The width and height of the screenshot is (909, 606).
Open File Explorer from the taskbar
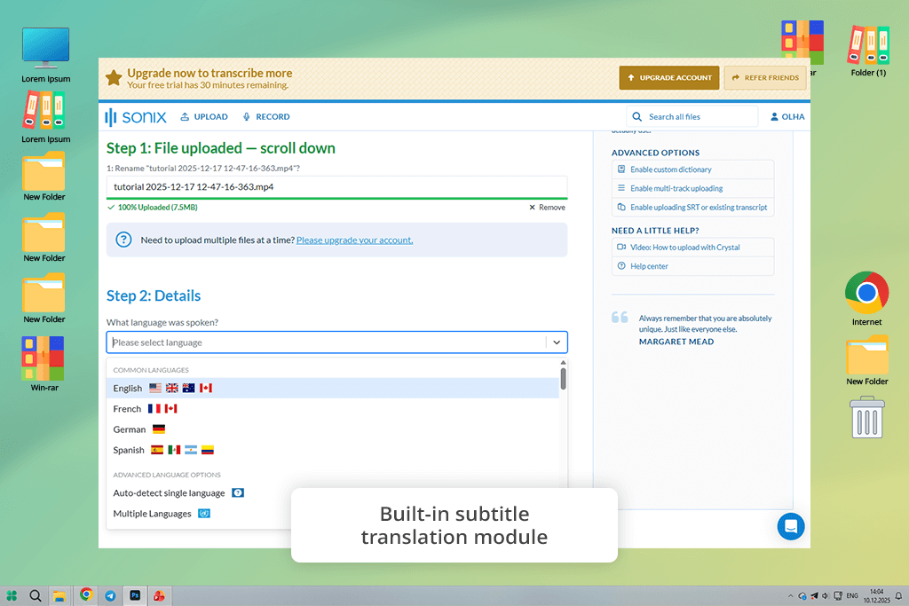point(59,596)
